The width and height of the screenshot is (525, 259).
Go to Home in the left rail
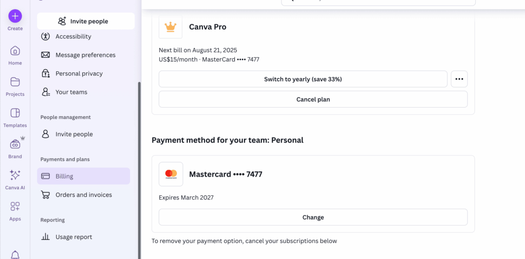pos(15,51)
